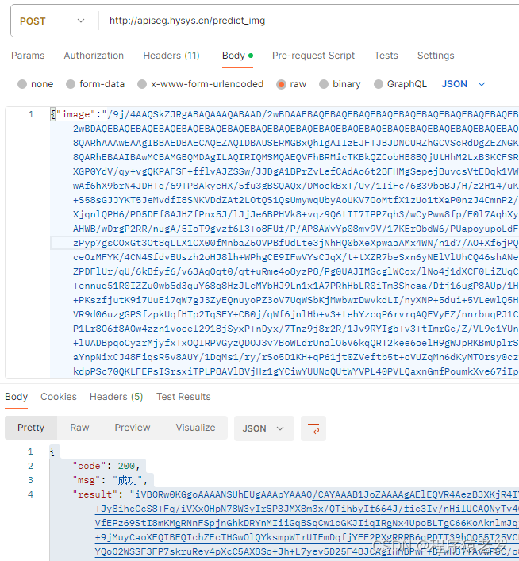Viewport: 519px width, 561px height.
Task: Open the Test Results tab
Action: (183, 397)
